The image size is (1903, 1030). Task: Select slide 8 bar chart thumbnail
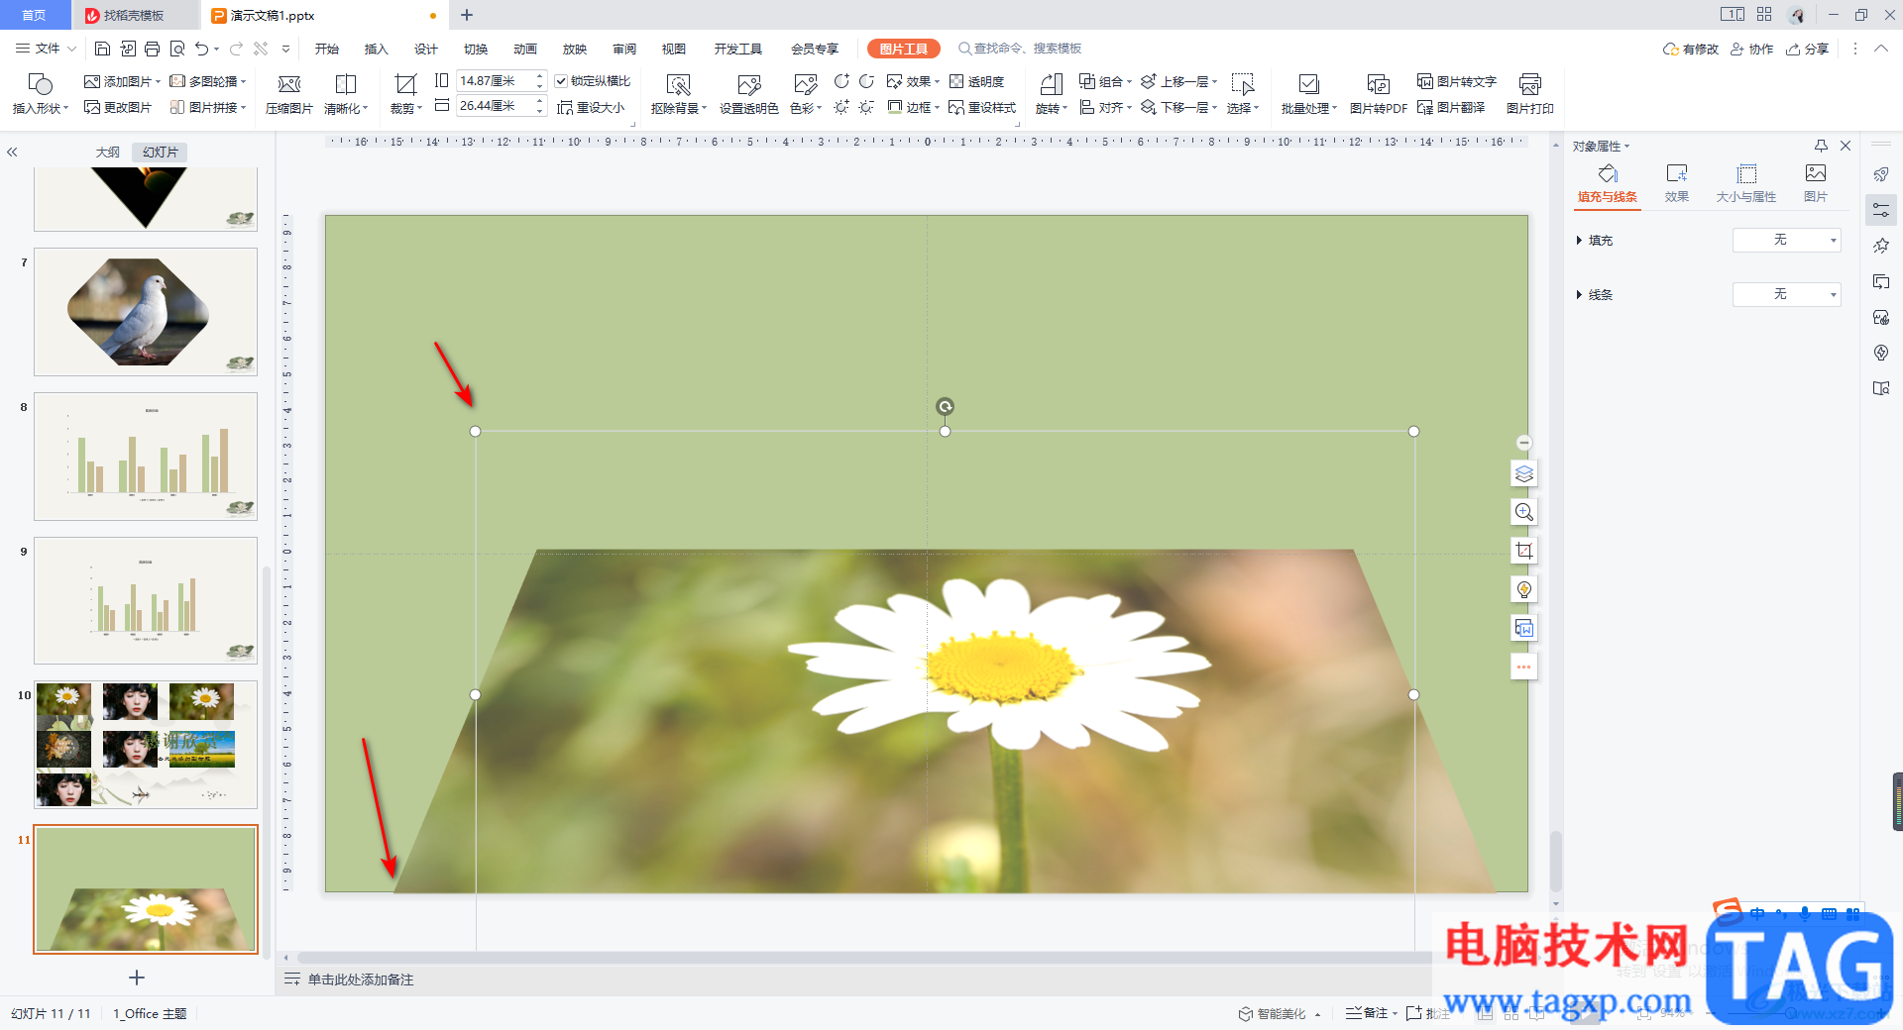[x=146, y=457]
